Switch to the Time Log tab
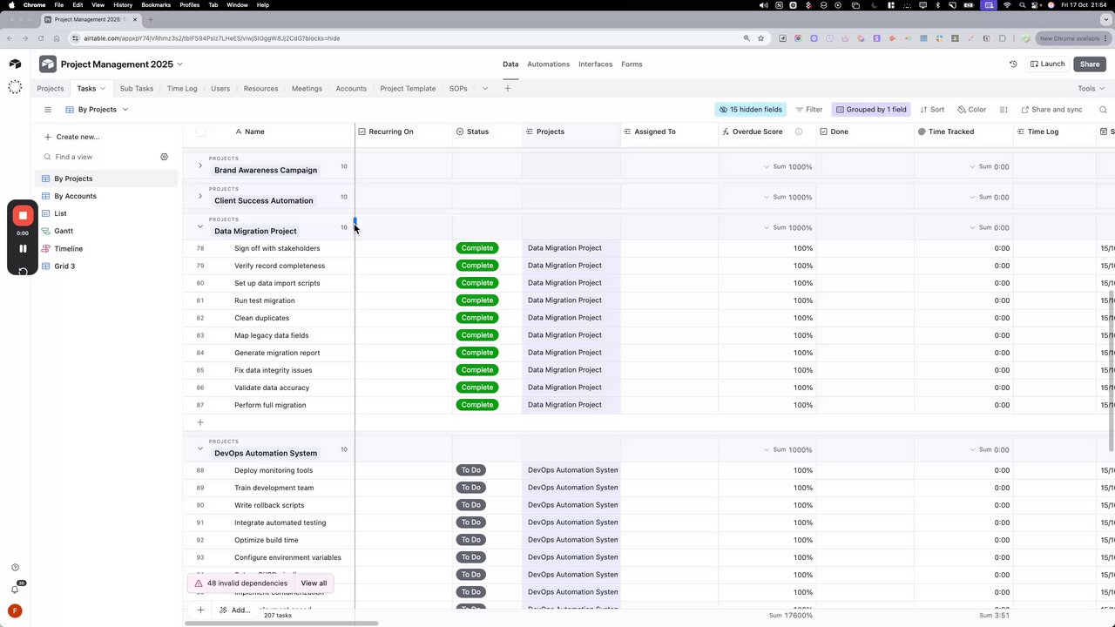1115x627 pixels. pos(182,88)
